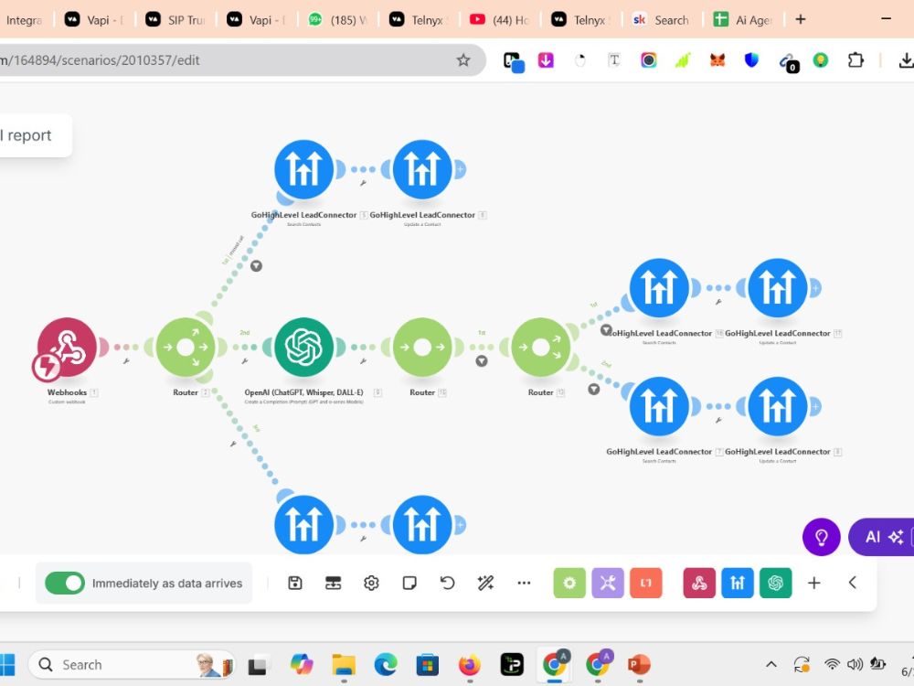Open the Immediately as data arrives schedule settings

[166, 584]
